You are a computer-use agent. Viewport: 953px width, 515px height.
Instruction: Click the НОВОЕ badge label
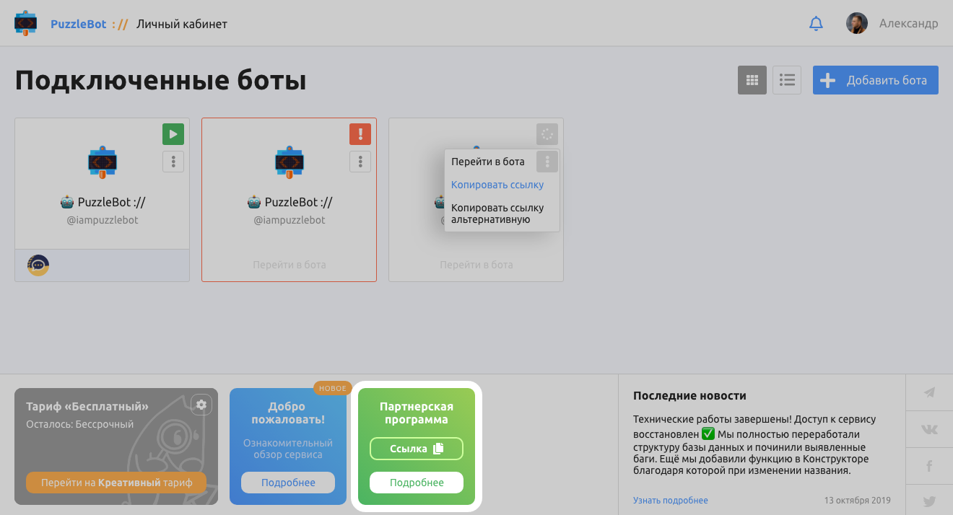tap(333, 388)
